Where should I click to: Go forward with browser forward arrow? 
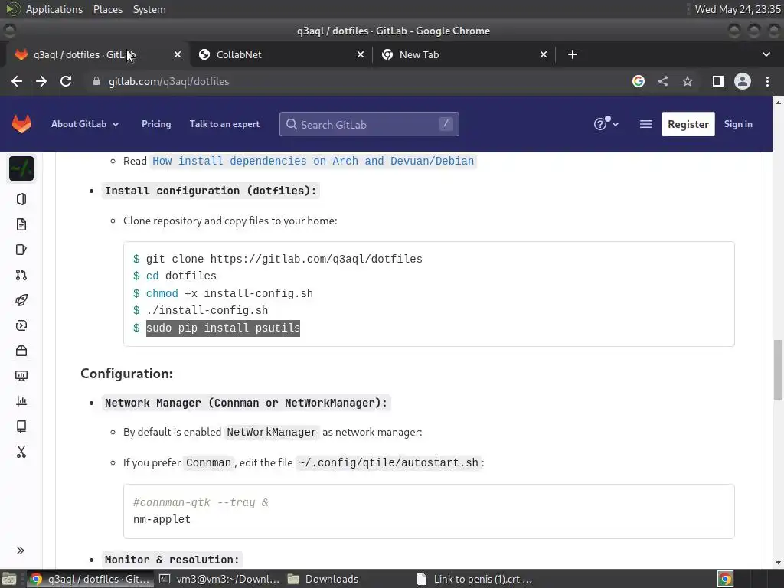tap(41, 81)
